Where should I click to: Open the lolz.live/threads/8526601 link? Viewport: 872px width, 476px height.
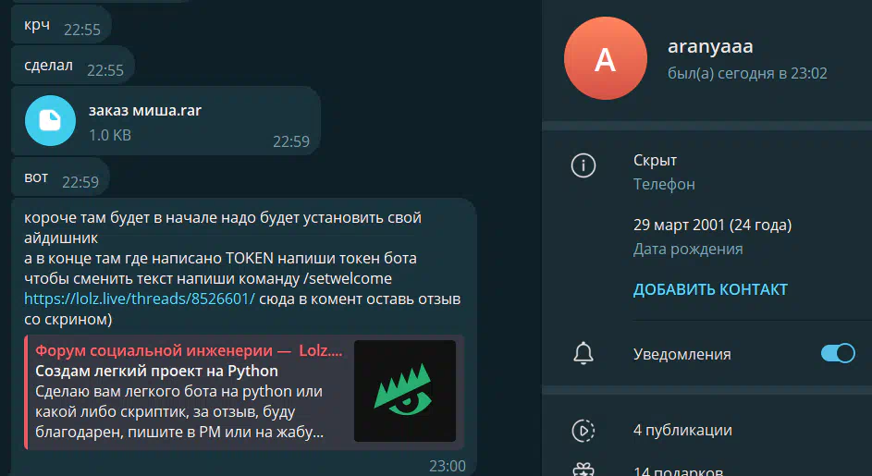pyautogui.click(x=140, y=299)
